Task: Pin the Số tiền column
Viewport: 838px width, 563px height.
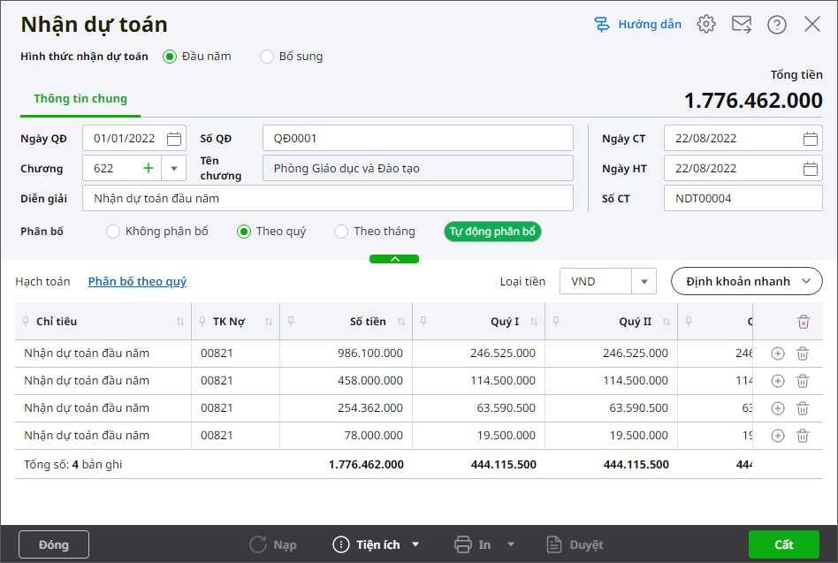Action: (x=291, y=321)
